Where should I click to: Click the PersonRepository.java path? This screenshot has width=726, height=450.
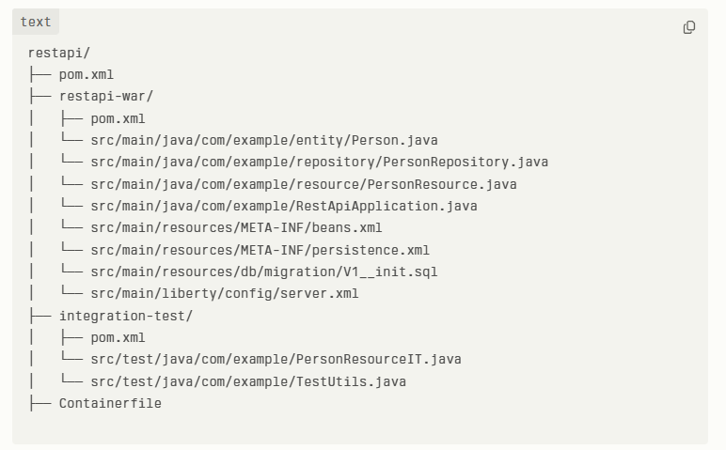pos(319,162)
